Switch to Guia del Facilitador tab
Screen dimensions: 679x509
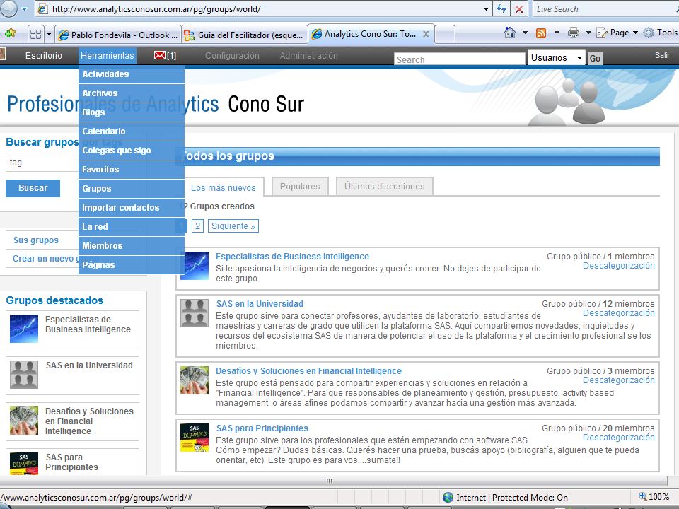point(245,35)
